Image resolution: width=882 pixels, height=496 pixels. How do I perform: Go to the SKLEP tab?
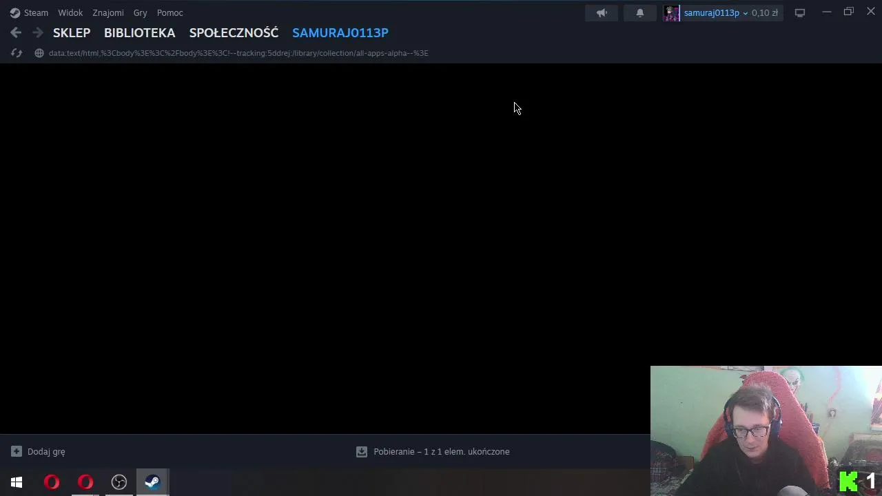tap(72, 32)
